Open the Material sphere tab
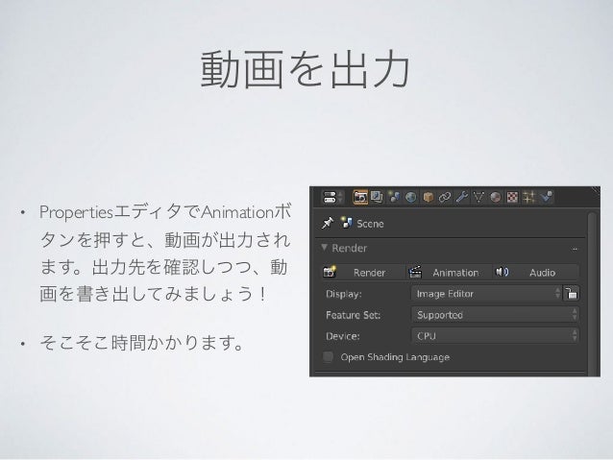Viewport: 613px width, 460px height. tap(496, 197)
